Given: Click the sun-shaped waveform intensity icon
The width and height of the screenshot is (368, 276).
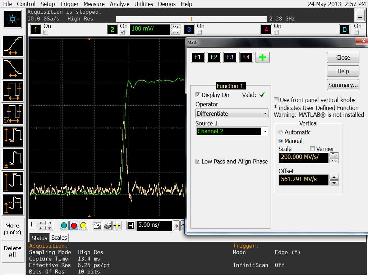Looking at the screenshot, I should pyautogui.click(x=117, y=226).
